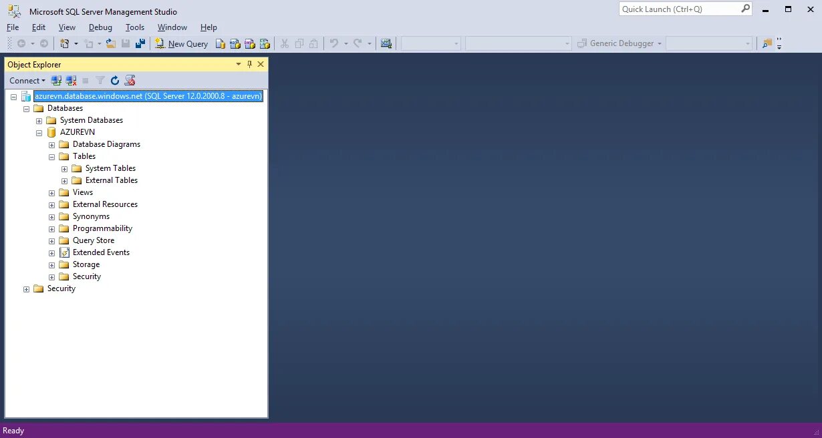Select the Extended Events tree item

[x=101, y=252]
